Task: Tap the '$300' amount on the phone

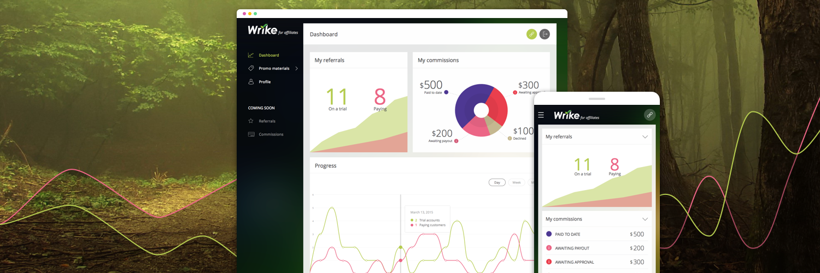Action: coord(637,262)
